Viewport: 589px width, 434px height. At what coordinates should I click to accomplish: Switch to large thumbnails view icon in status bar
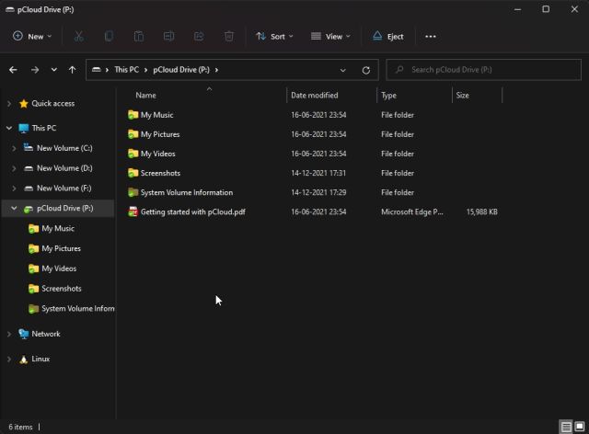[580, 427]
